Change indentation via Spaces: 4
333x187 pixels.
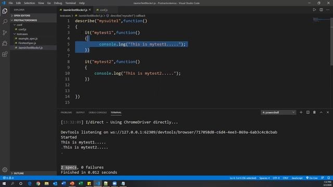point(264,178)
